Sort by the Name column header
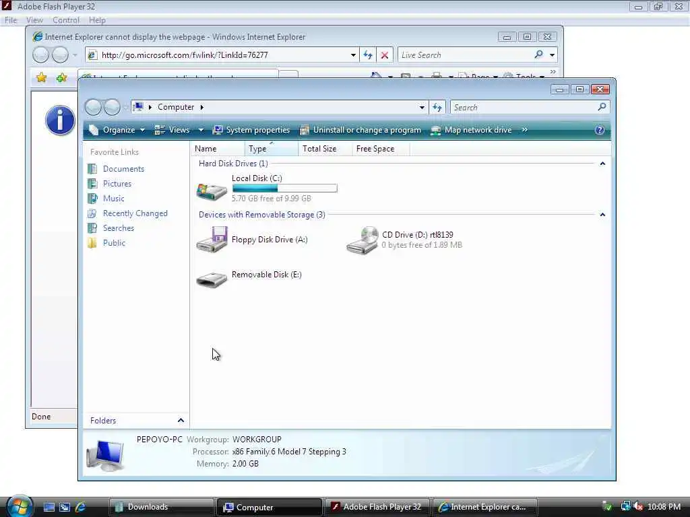 pyautogui.click(x=218, y=149)
